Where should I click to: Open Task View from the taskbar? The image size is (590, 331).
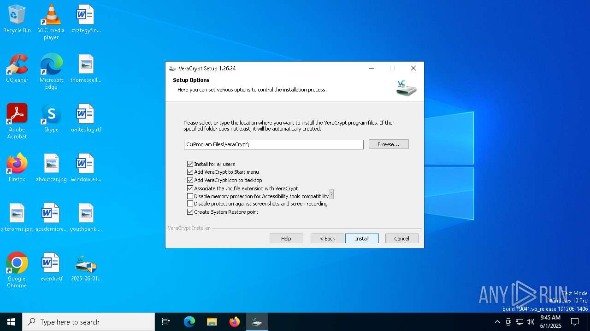tap(166, 322)
